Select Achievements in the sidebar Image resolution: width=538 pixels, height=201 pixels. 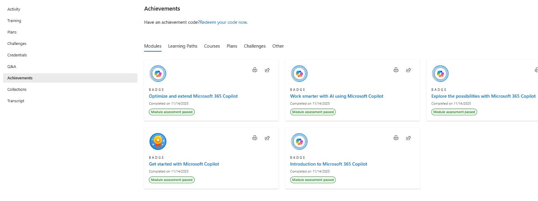[70, 78]
